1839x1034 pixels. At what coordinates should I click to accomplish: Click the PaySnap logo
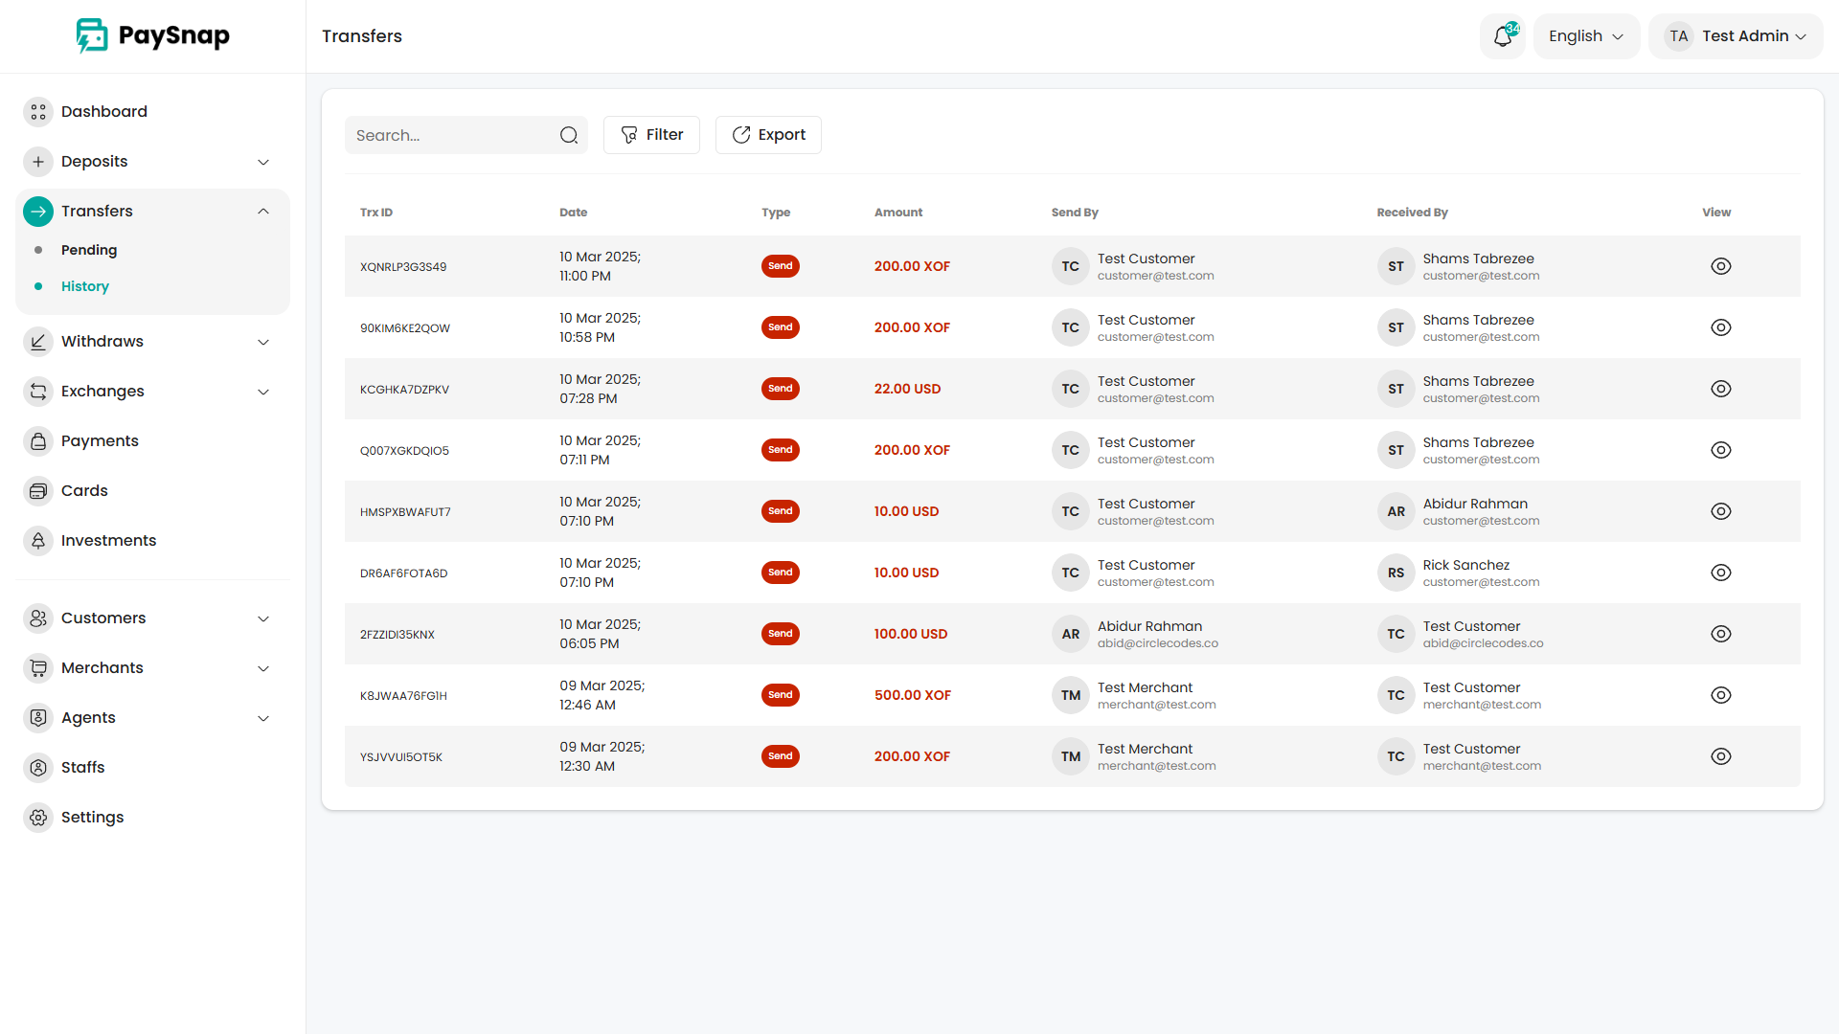click(153, 36)
